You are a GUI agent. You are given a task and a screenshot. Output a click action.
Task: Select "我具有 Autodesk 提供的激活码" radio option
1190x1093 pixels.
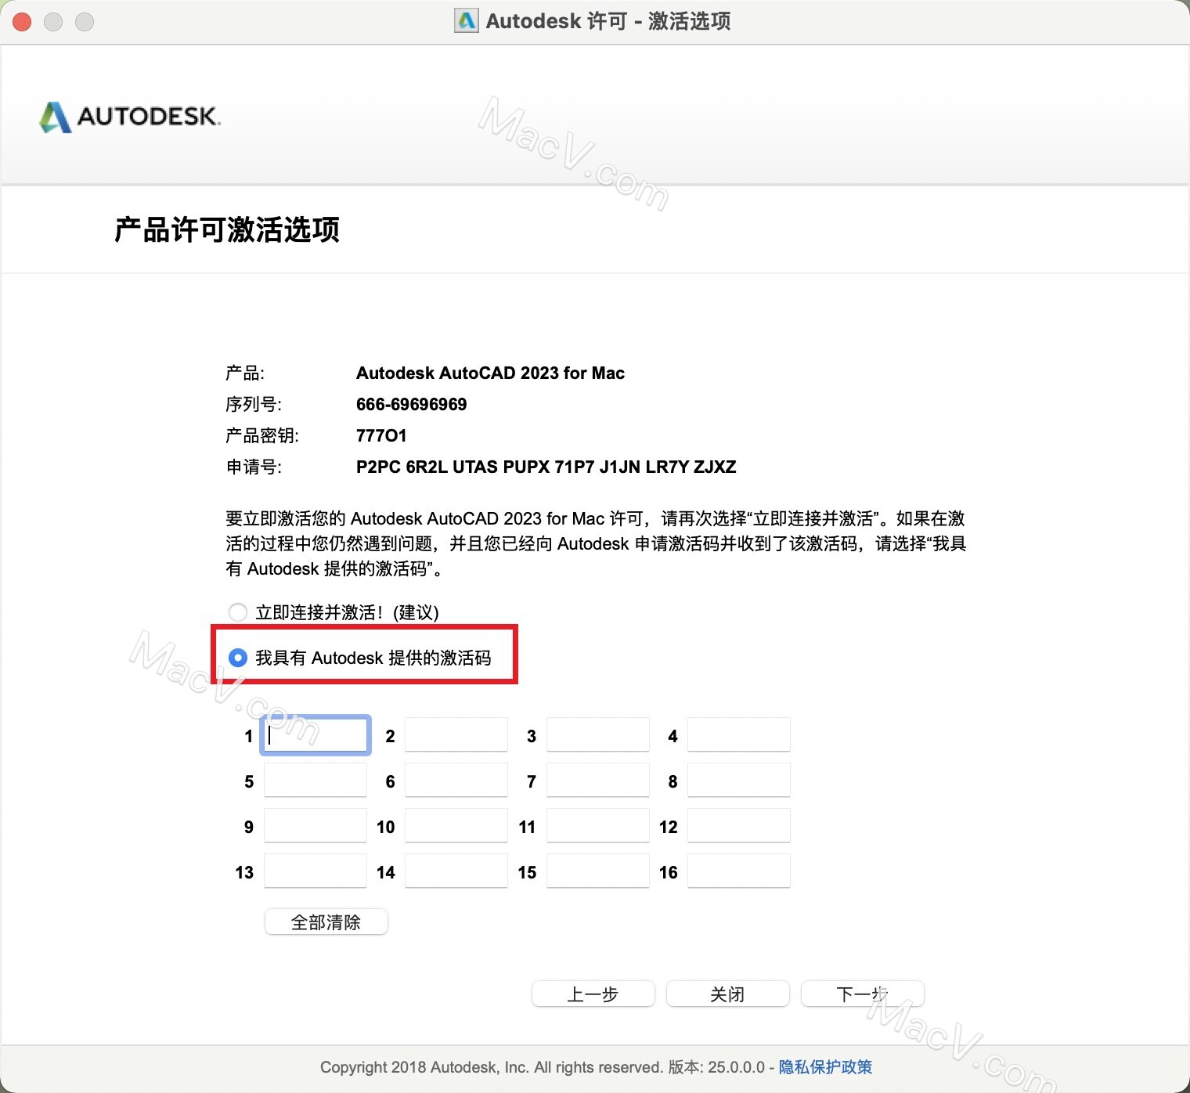point(238,658)
